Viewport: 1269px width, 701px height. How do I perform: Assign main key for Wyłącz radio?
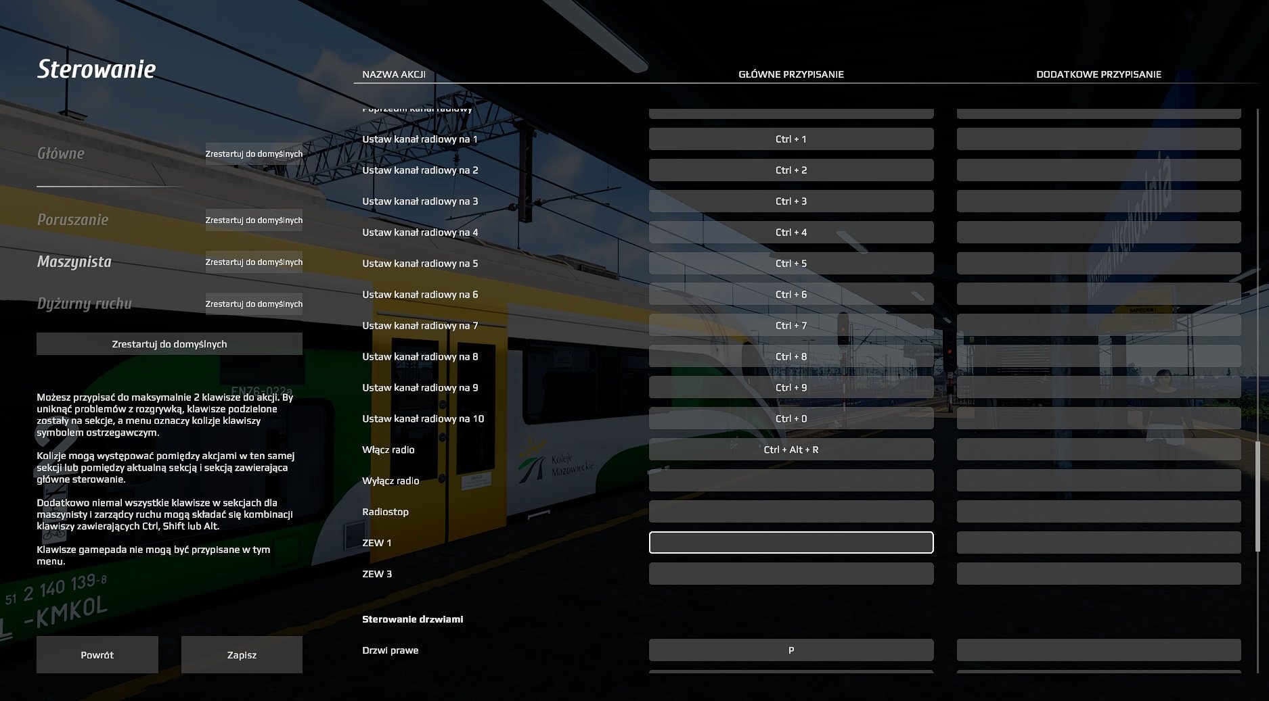coord(791,481)
